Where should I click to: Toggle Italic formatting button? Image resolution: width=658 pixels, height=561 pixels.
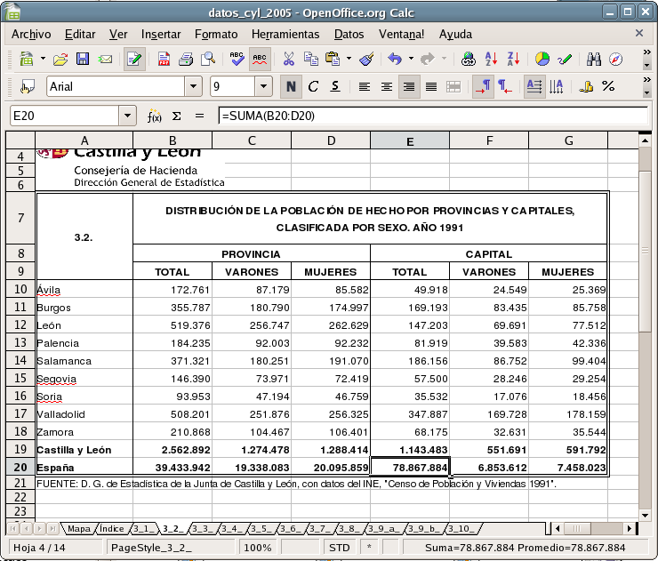[x=313, y=86]
